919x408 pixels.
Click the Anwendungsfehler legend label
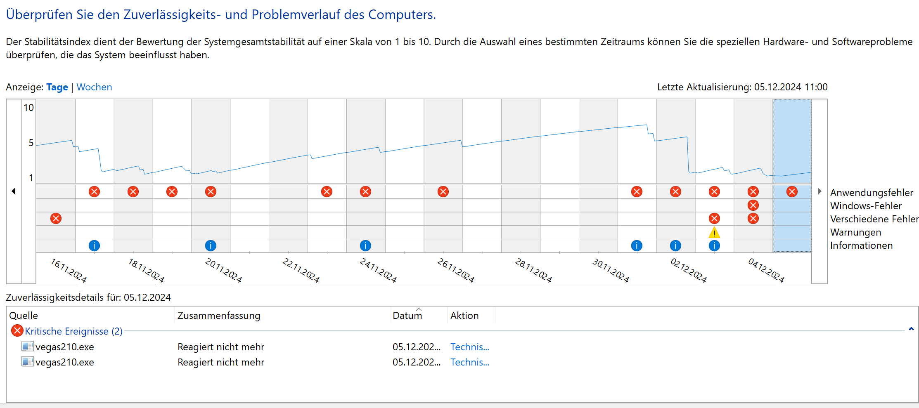tap(872, 193)
